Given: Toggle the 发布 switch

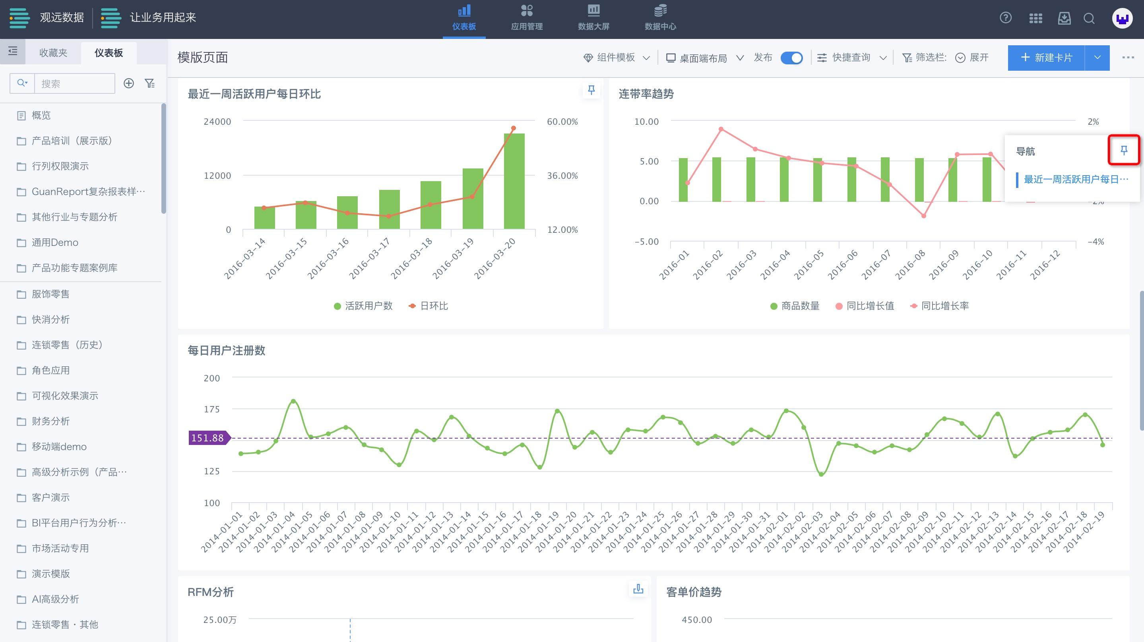Looking at the screenshot, I should click(x=791, y=58).
